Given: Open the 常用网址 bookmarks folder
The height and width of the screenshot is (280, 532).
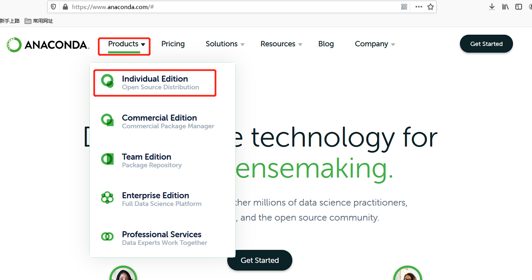Looking at the screenshot, I should [39, 21].
